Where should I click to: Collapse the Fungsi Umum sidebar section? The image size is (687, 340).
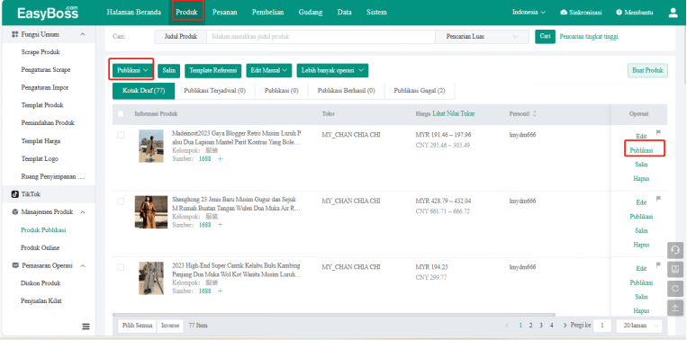pyautogui.click(x=82, y=34)
